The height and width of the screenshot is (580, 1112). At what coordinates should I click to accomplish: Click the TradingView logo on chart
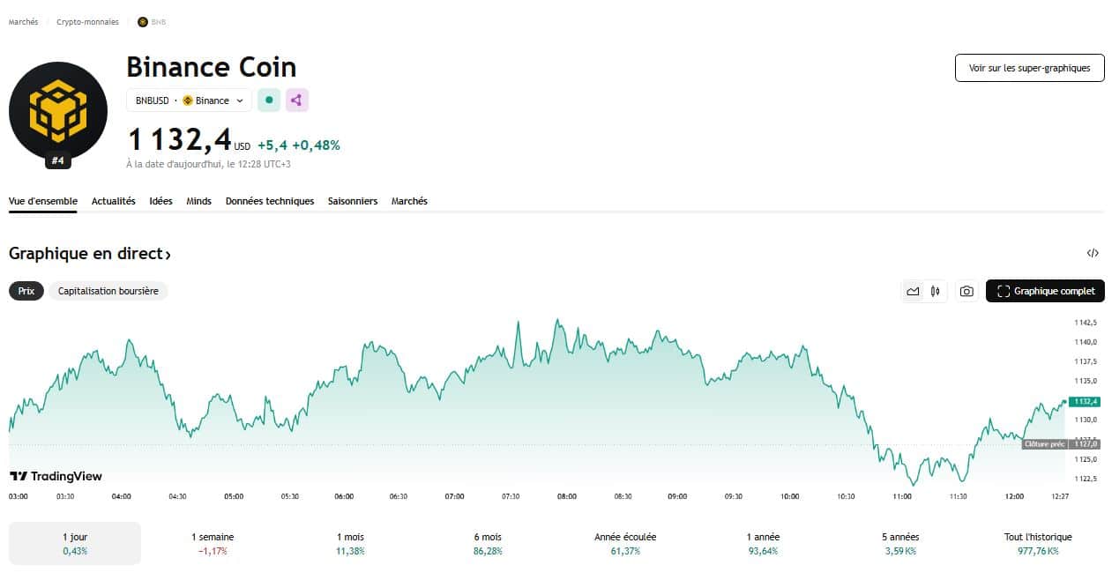point(56,476)
